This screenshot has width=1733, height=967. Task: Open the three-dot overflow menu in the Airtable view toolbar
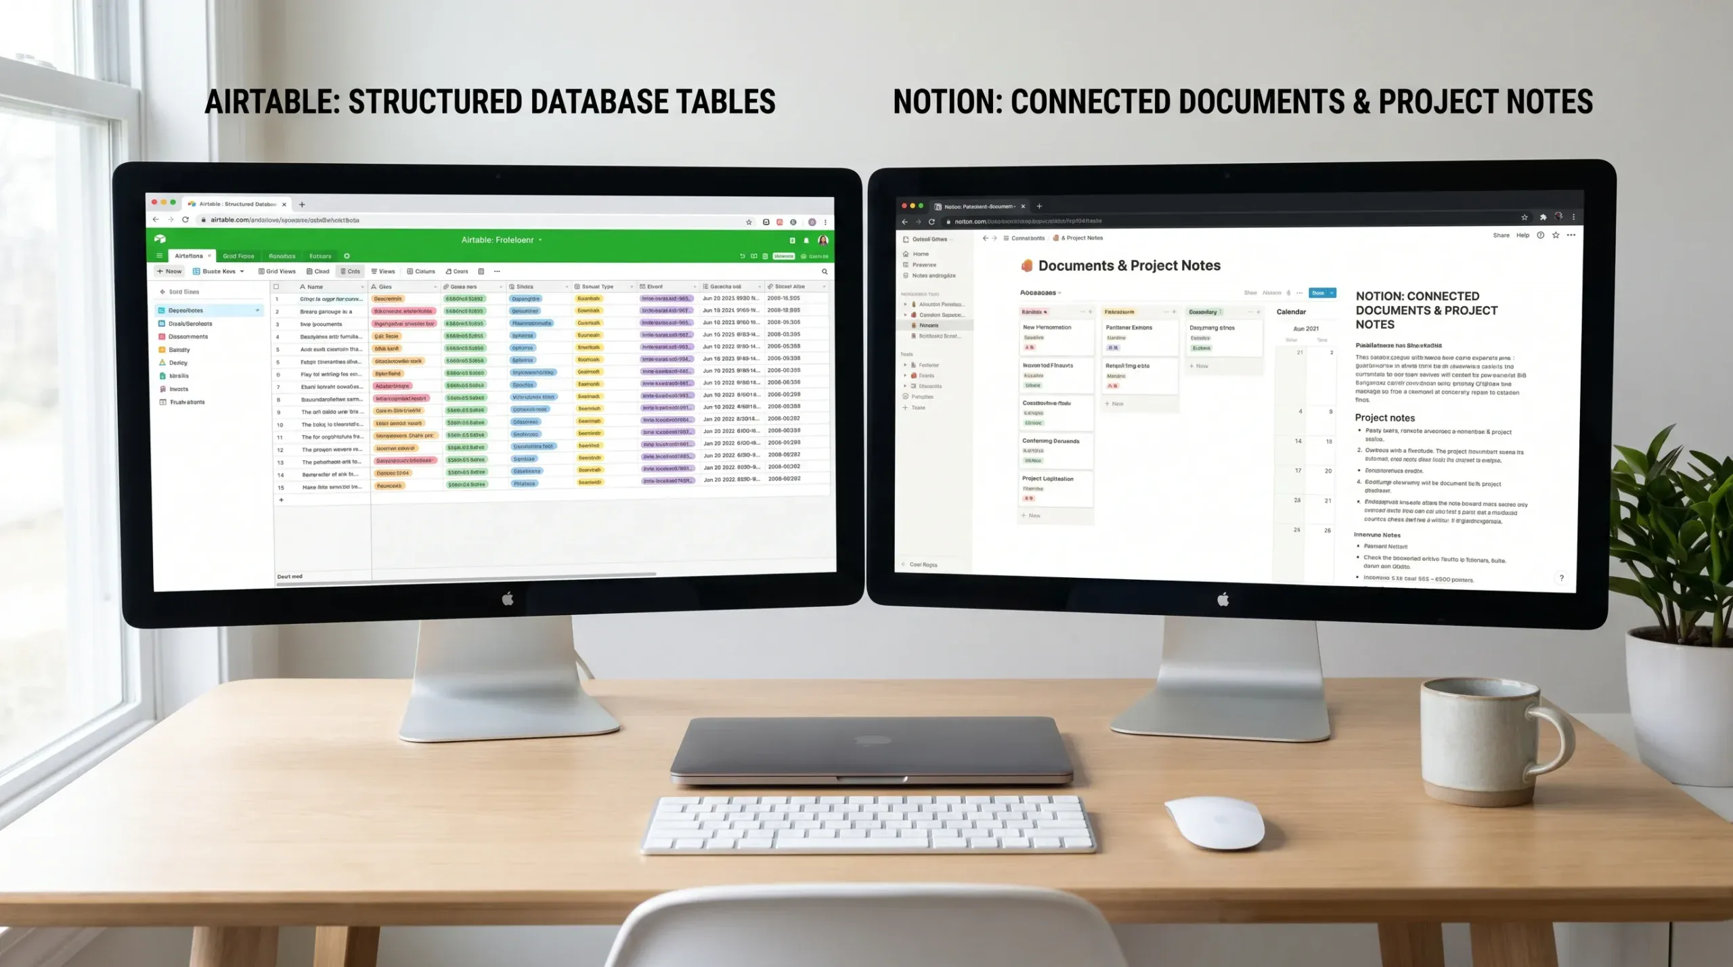pos(497,271)
